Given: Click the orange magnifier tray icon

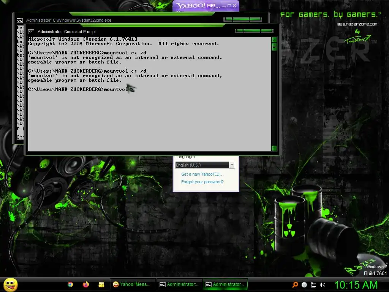Looking at the screenshot, I should point(295,285).
